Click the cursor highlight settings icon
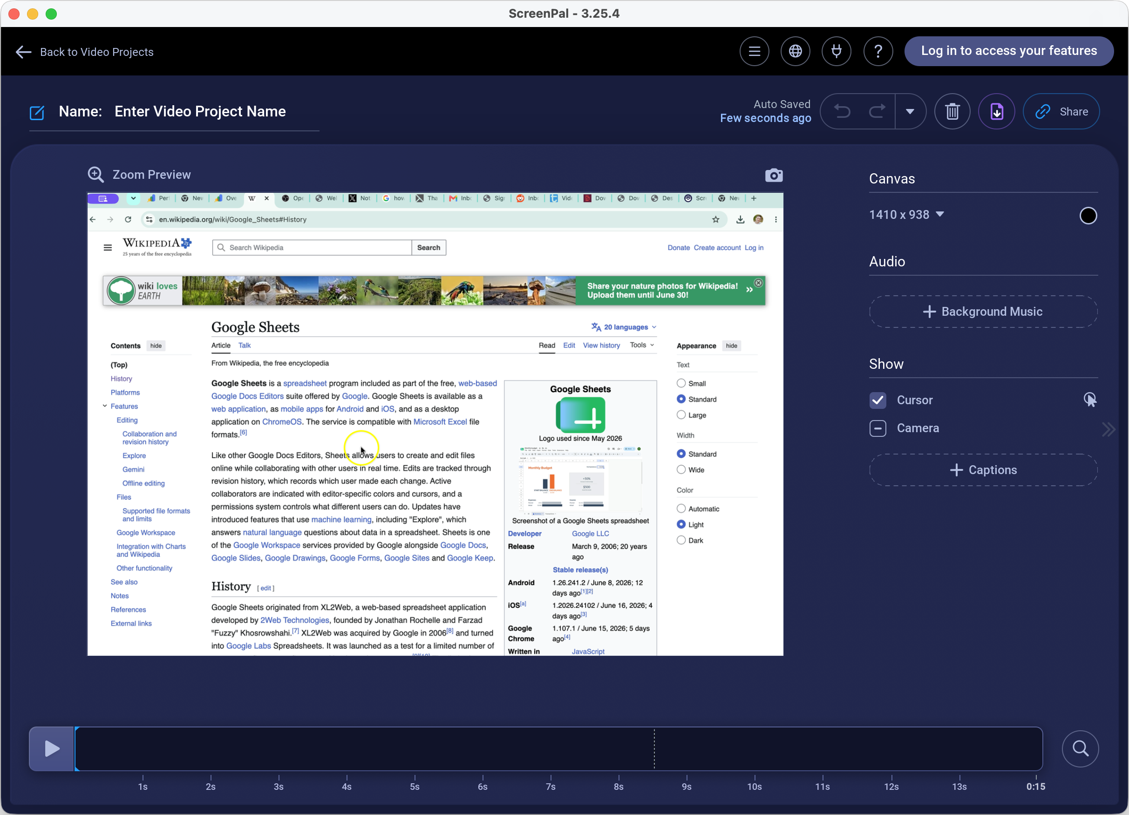The width and height of the screenshot is (1129, 815). [1090, 400]
